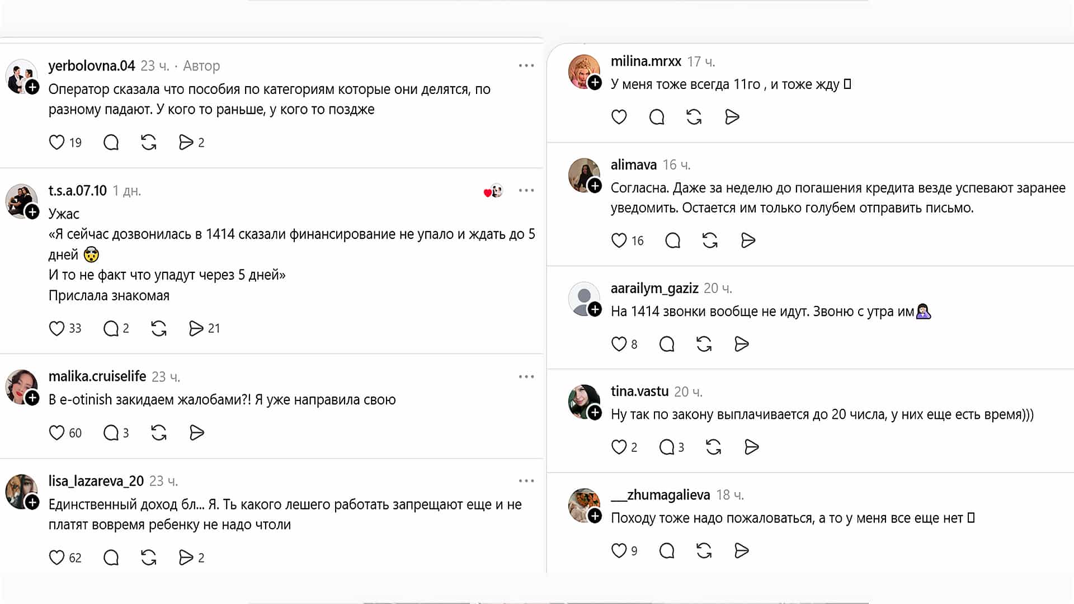Click milina.mrxx's profile avatar

(582, 70)
